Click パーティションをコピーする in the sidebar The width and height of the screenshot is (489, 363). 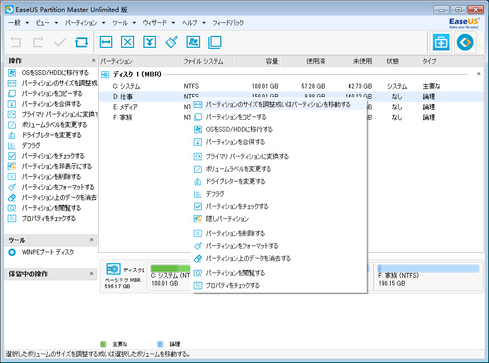tap(52, 93)
